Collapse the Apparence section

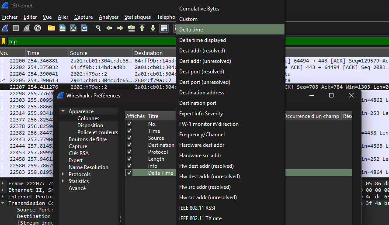click(x=63, y=111)
